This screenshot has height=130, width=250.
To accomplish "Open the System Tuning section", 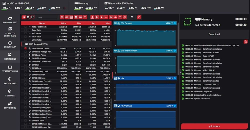I will 10,69.
